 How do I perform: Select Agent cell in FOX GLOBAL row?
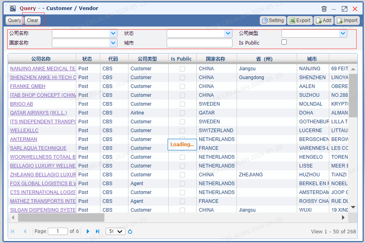pos(148,184)
